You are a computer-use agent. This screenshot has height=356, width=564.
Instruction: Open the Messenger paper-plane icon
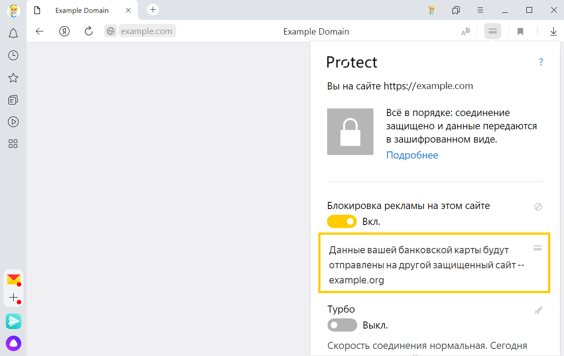coord(14,321)
